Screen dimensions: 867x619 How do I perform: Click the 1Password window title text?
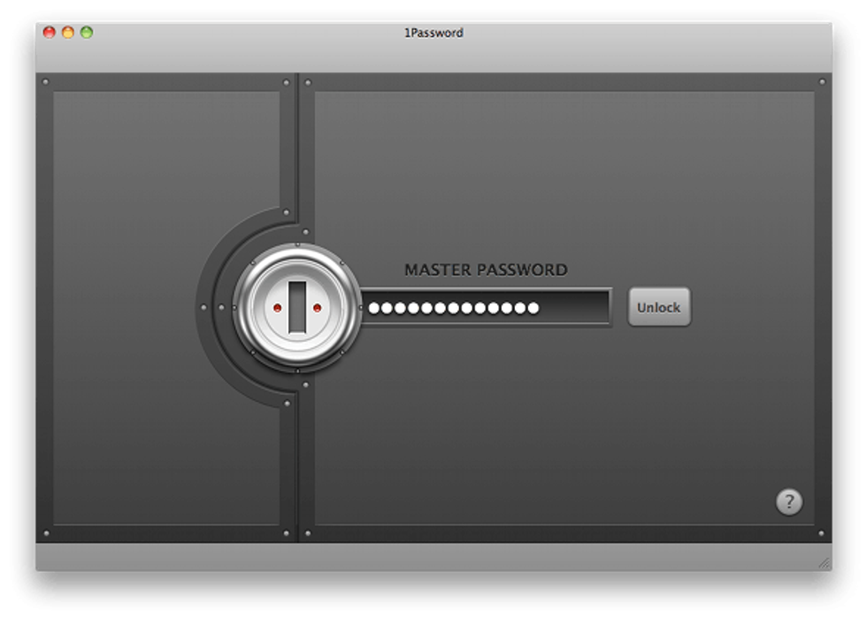click(433, 33)
